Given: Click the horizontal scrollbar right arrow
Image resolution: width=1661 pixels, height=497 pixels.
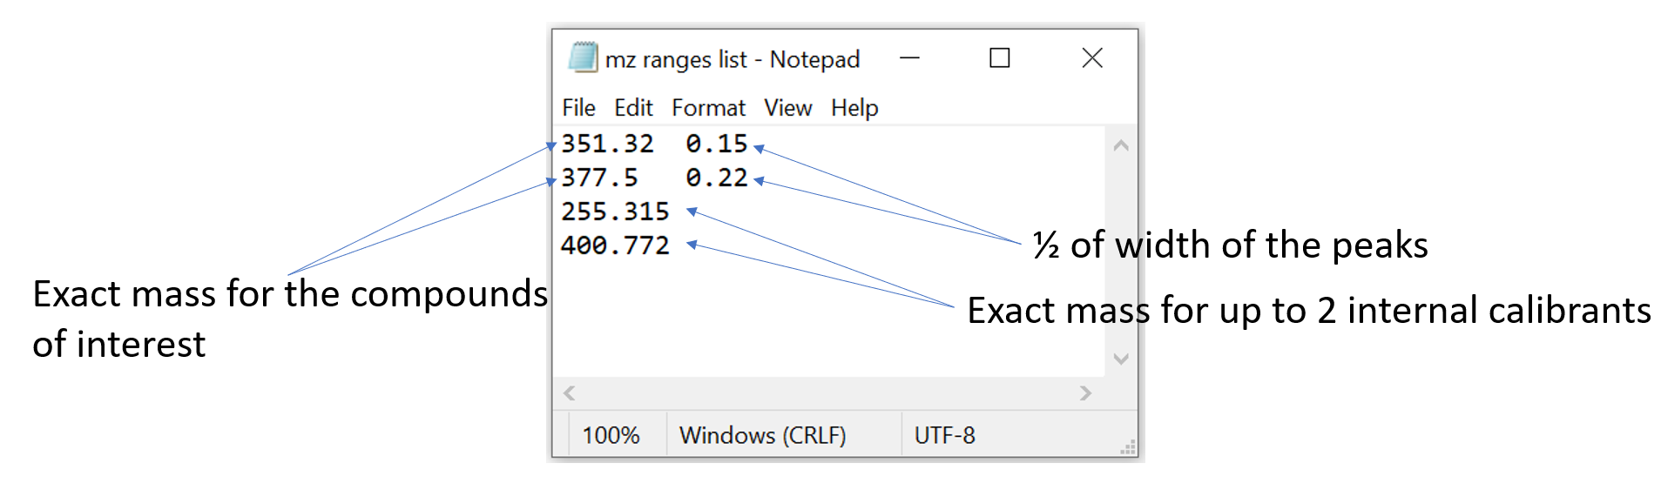Looking at the screenshot, I should click(x=1085, y=393).
